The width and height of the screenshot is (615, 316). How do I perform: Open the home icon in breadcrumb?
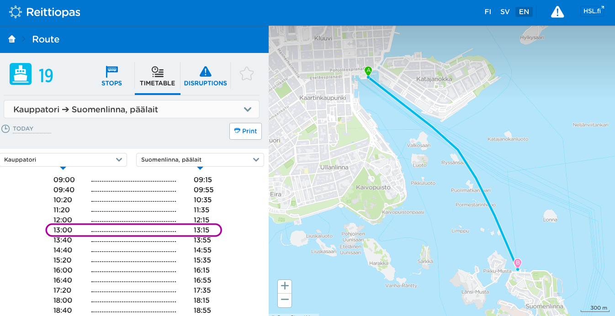click(12, 39)
